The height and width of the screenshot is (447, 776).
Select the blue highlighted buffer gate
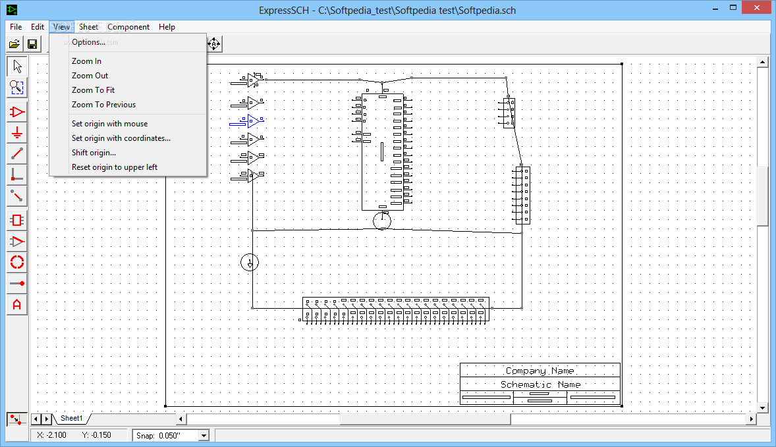247,121
